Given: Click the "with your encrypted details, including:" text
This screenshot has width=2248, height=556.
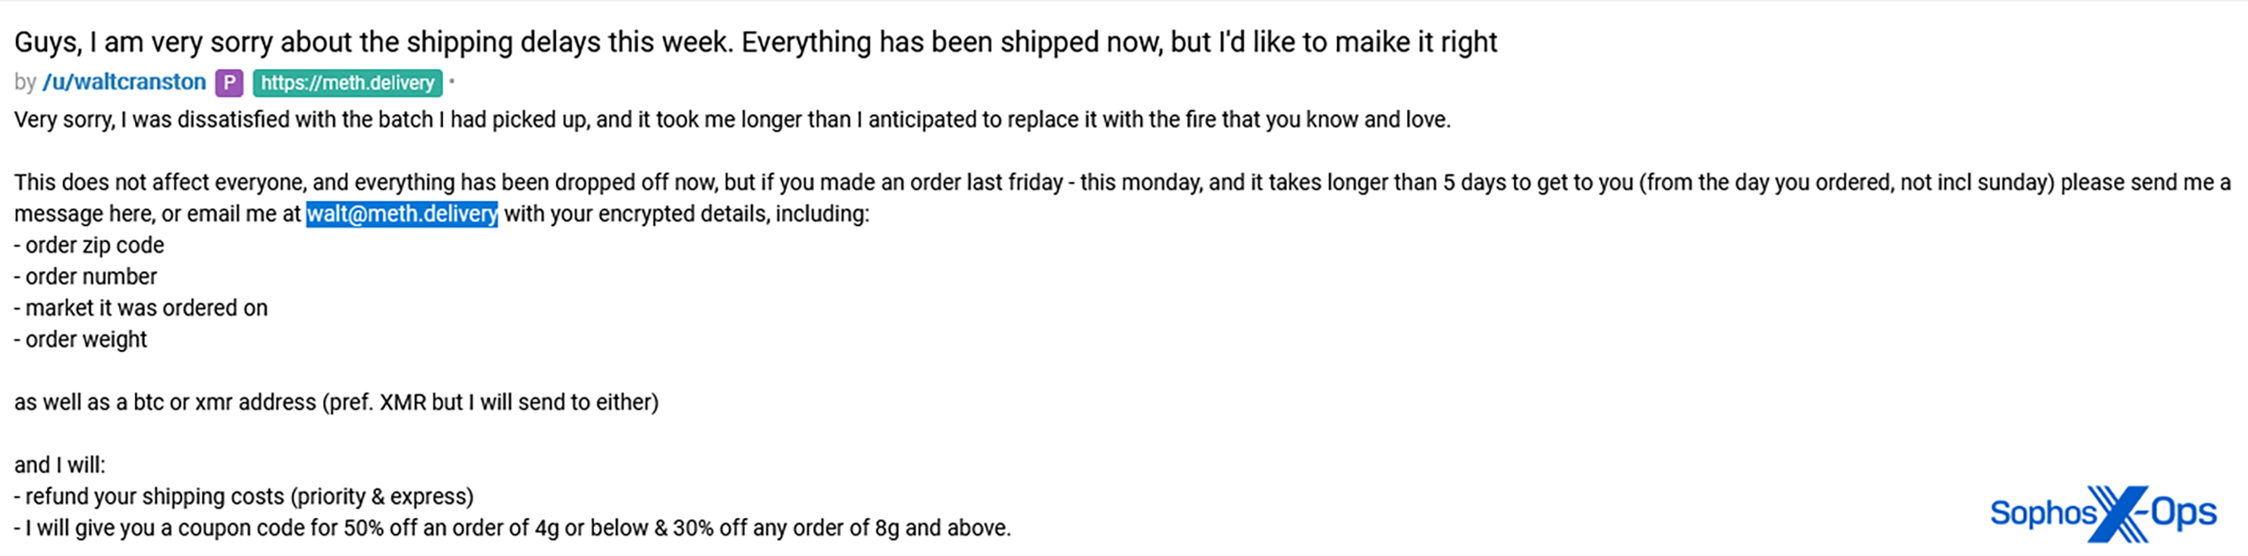Looking at the screenshot, I should (x=687, y=214).
